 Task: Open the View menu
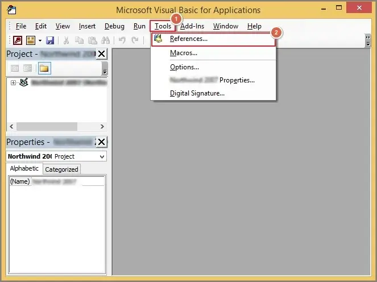[63, 26]
